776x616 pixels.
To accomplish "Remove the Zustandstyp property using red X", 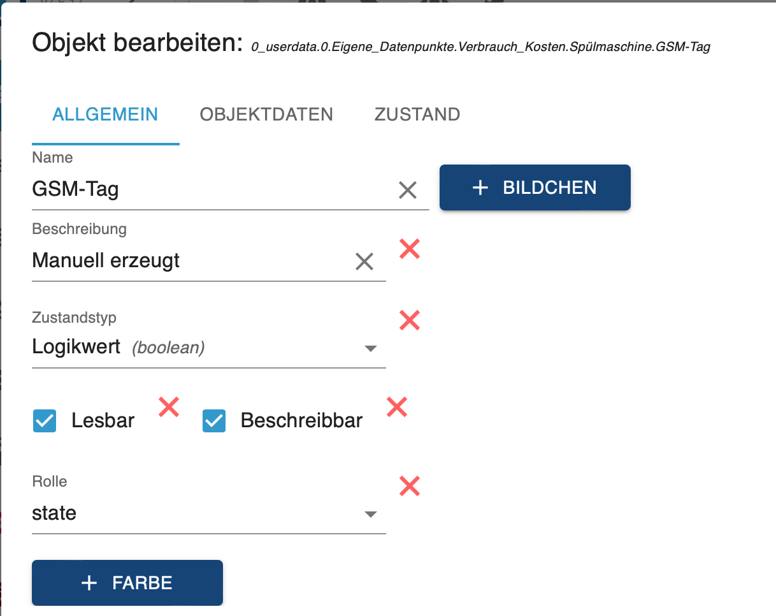I will click(410, 320).
